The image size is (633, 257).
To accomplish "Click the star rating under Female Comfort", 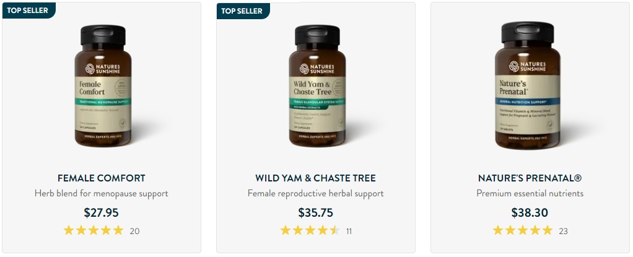I will pyautogui.click(x=94, y=230).
